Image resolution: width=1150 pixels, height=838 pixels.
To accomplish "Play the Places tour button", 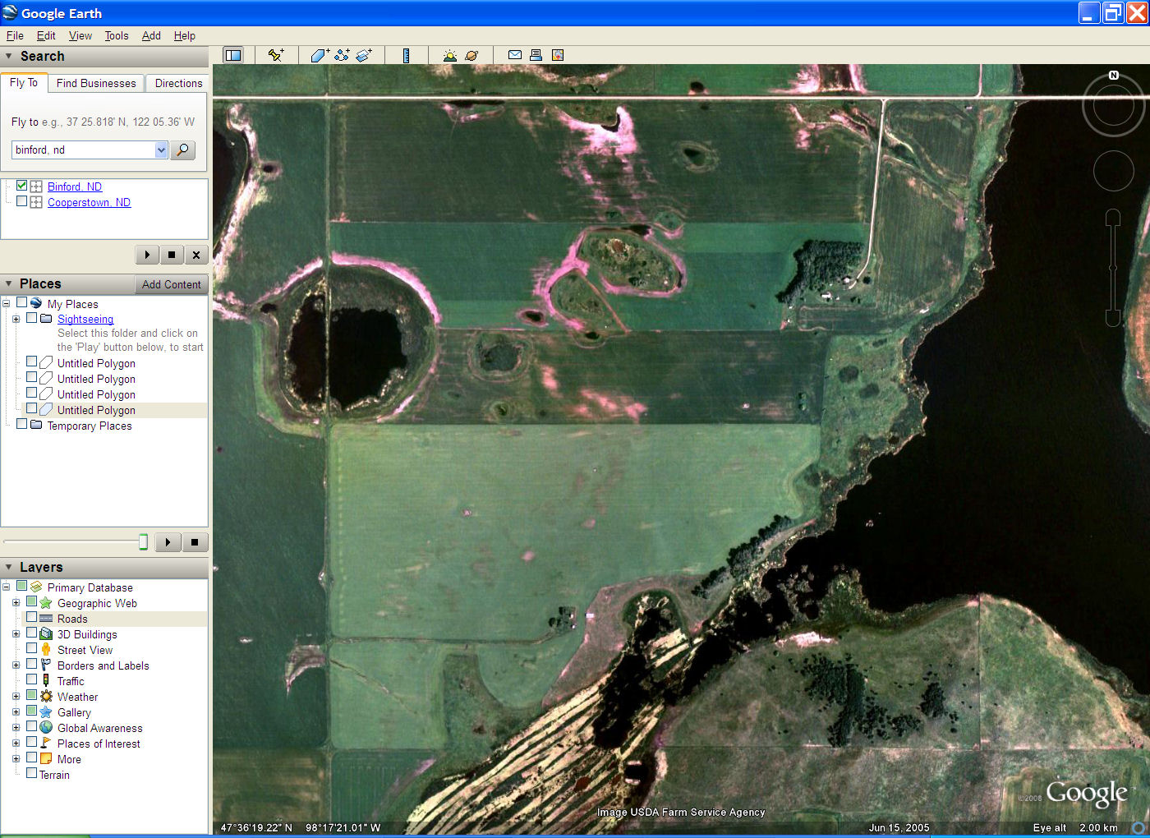I will 168,542.
